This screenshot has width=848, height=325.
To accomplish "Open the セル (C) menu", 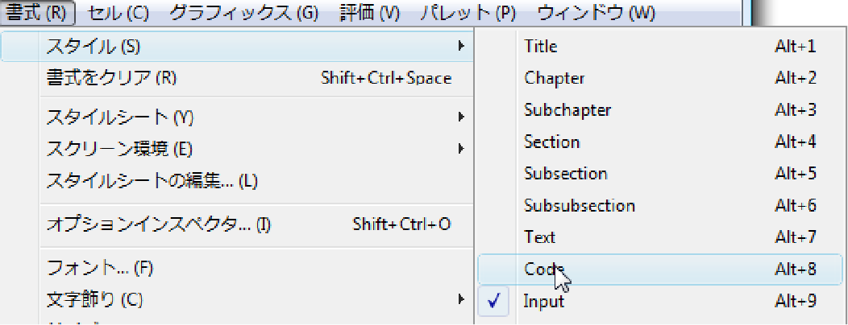I will tap(118, 13).
